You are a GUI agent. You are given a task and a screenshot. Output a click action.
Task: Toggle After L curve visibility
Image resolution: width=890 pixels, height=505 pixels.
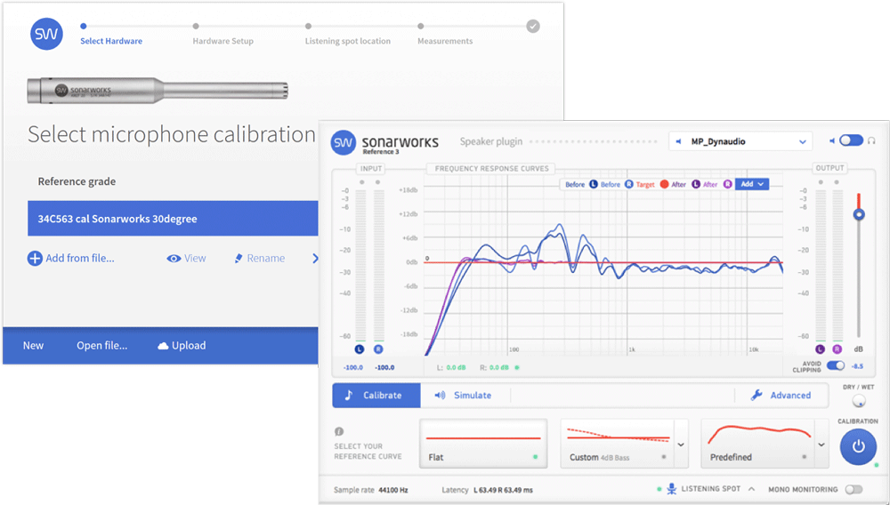(696, 184)
